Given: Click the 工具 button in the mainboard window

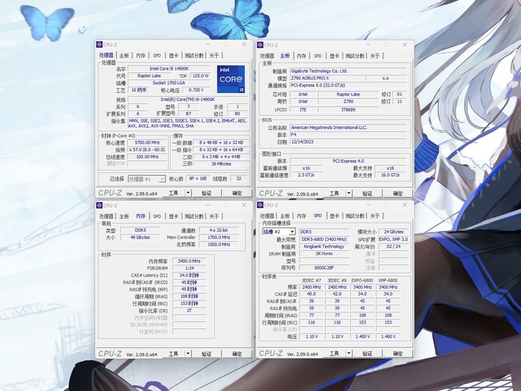Looking at the screenshot, I should coord(334,193).
